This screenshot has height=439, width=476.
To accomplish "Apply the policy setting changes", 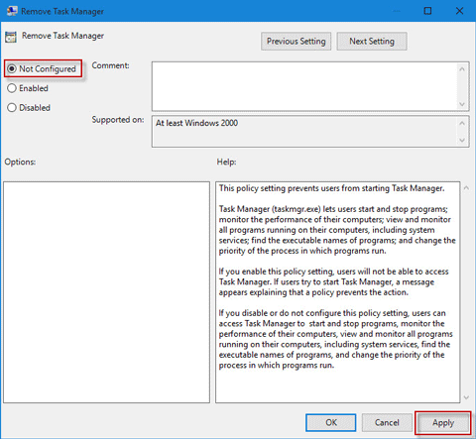I will (443, 422).
